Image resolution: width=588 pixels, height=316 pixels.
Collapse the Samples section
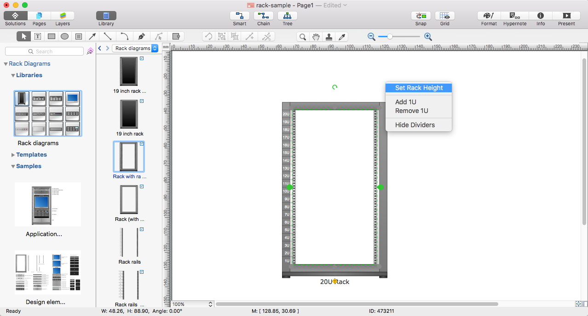click(x=13, y=166)
